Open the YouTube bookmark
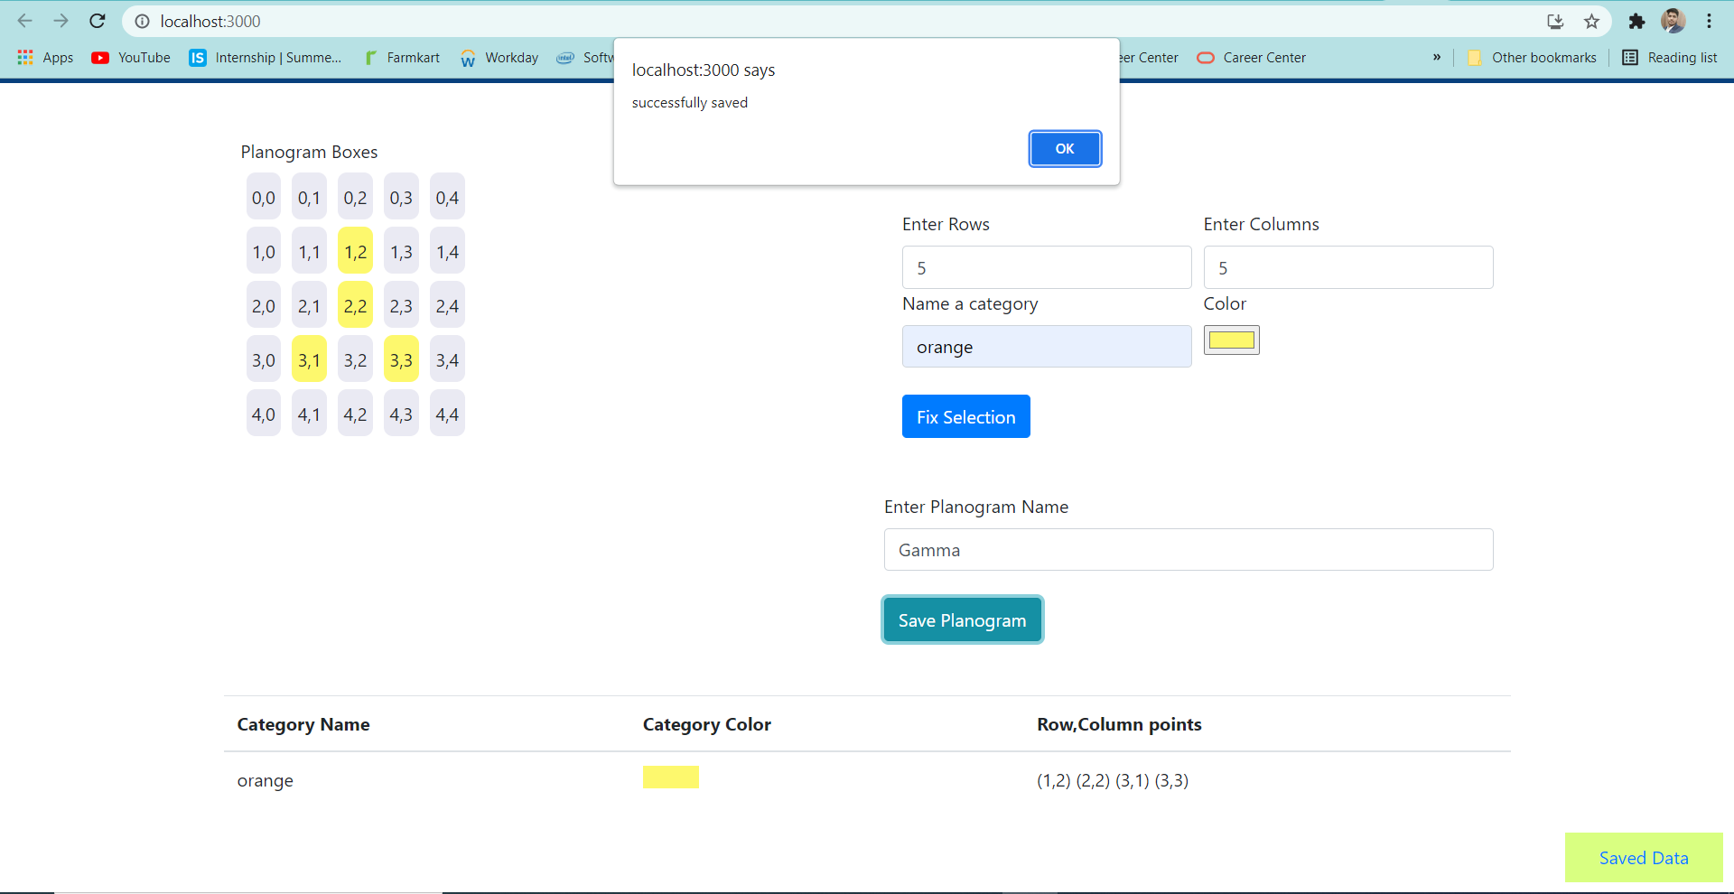1734x894 pixels. 129,57
